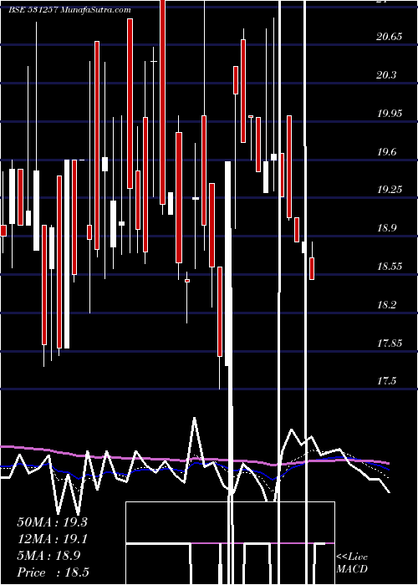Image resolution: width=418 pixels, height=585 pixels.
Task: Click the 17.5 price axis label
Action: (386, 381)
